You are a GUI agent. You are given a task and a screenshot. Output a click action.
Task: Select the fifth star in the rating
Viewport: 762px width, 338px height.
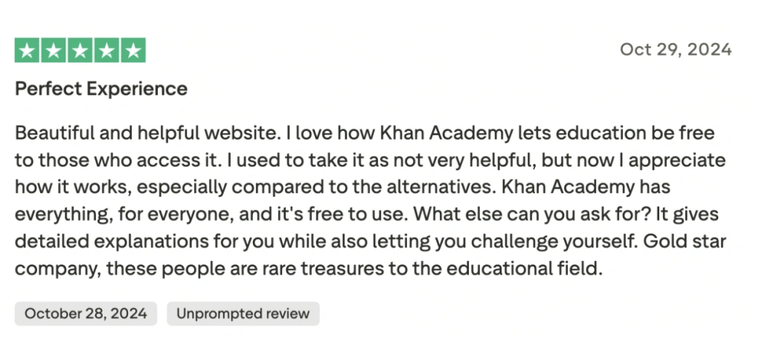[x=132, y=51]
